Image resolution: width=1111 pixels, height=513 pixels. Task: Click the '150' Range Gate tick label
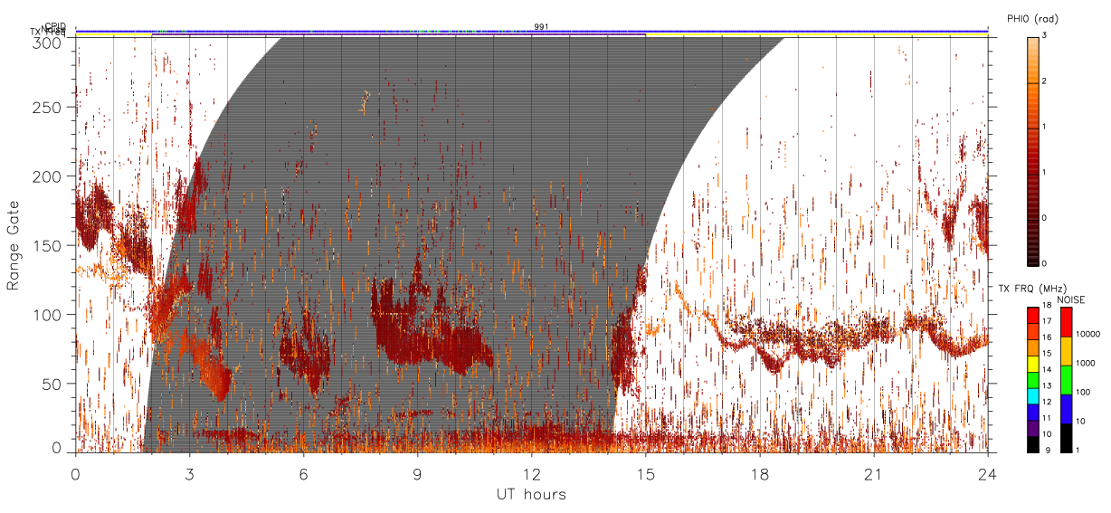coord(47,246)
